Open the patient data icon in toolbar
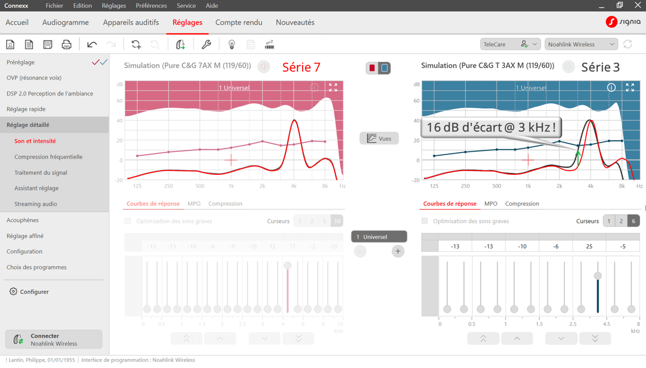 tap(10, 45)
